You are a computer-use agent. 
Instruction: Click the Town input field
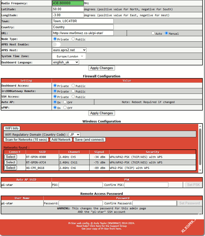tap(83, 21)
